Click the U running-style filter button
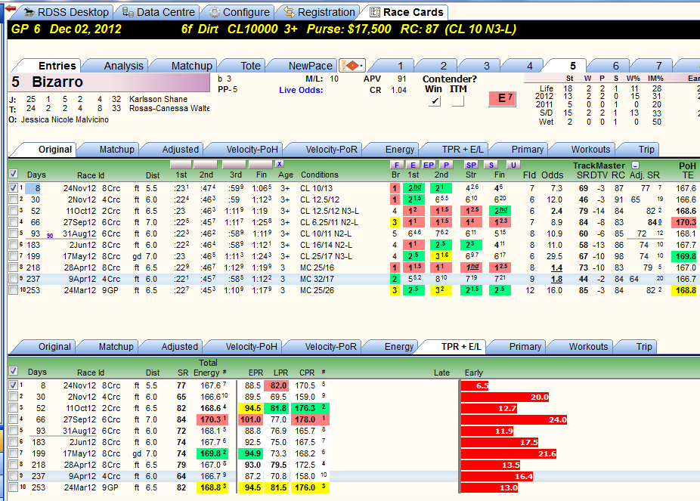The image size is (700, 501). pos(513,165)
